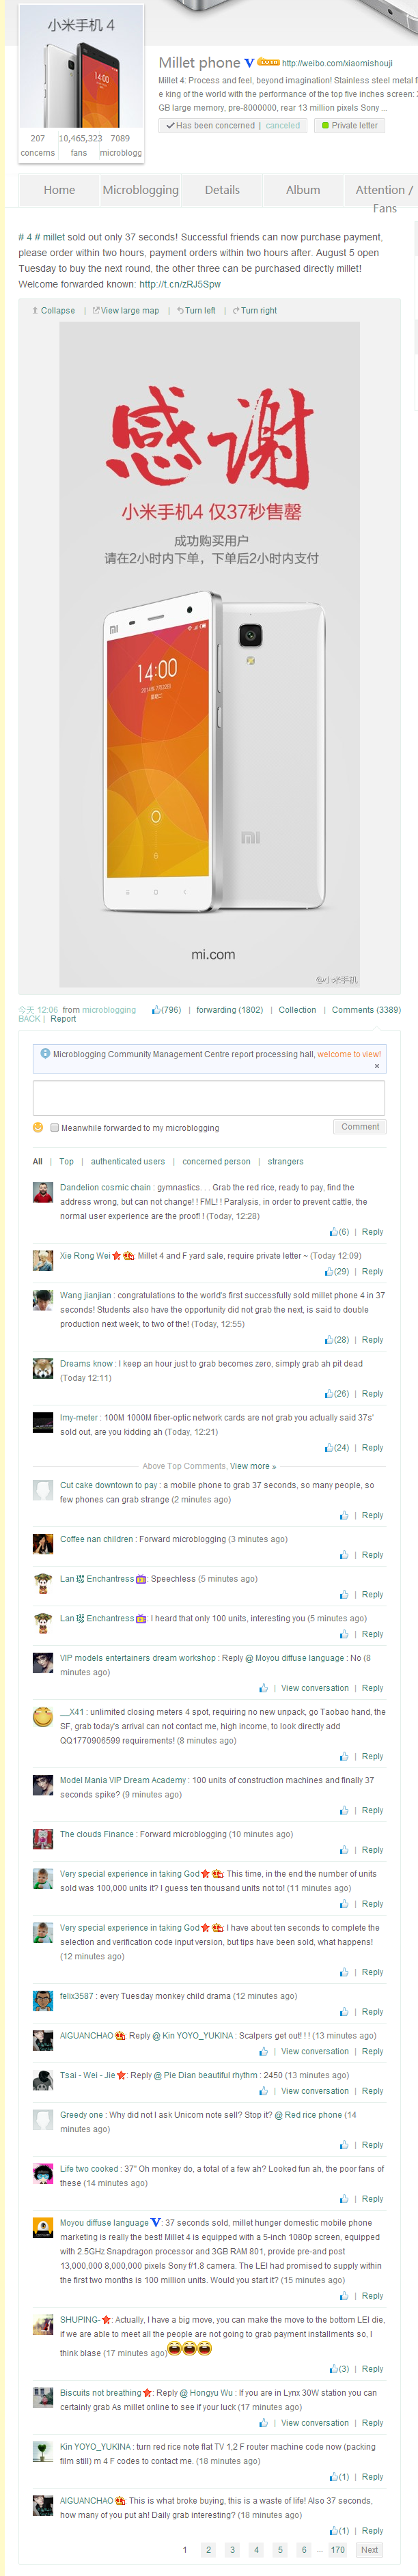Click forwarding (1802) on the post
418x2576 pixels.
click(x=229, y=1010)
